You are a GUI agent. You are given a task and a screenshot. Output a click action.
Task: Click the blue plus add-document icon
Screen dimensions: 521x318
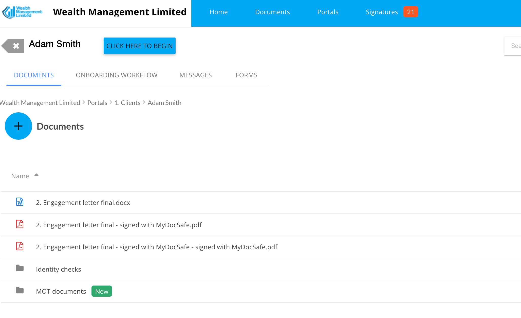(x=18, y=126)
